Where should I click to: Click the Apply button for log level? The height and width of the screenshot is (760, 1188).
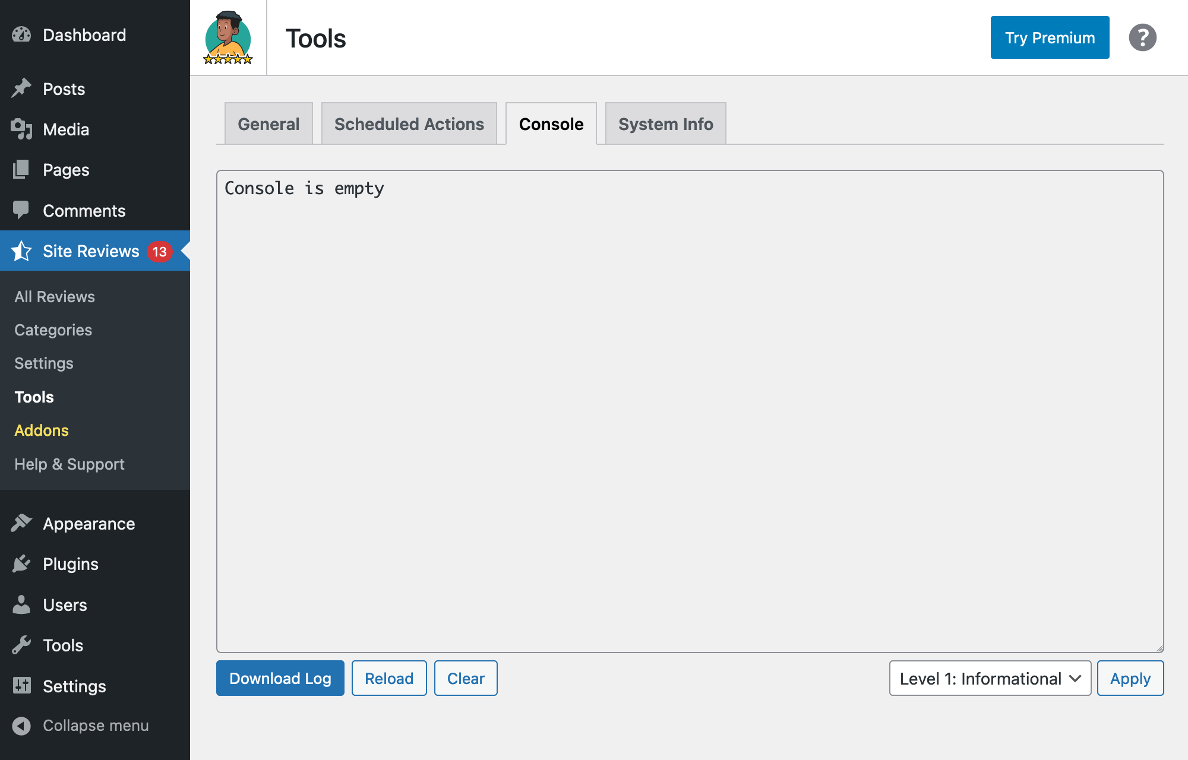(1130, 679)
